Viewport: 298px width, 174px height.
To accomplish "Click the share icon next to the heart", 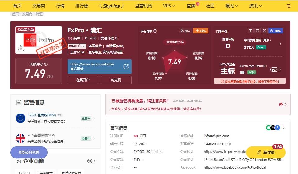I will [264, 31].
